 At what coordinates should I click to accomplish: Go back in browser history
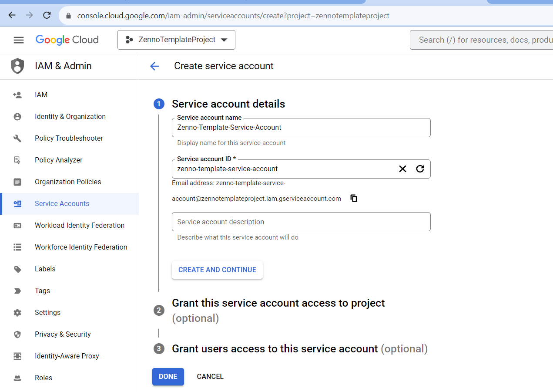pyautogui.click(x=12, y=15)
